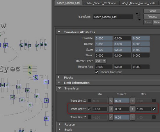Click Trans Limit Y set-min arrow button
Image resolution: width=160 pixels, height=132 pixels.
coord(111,109)
